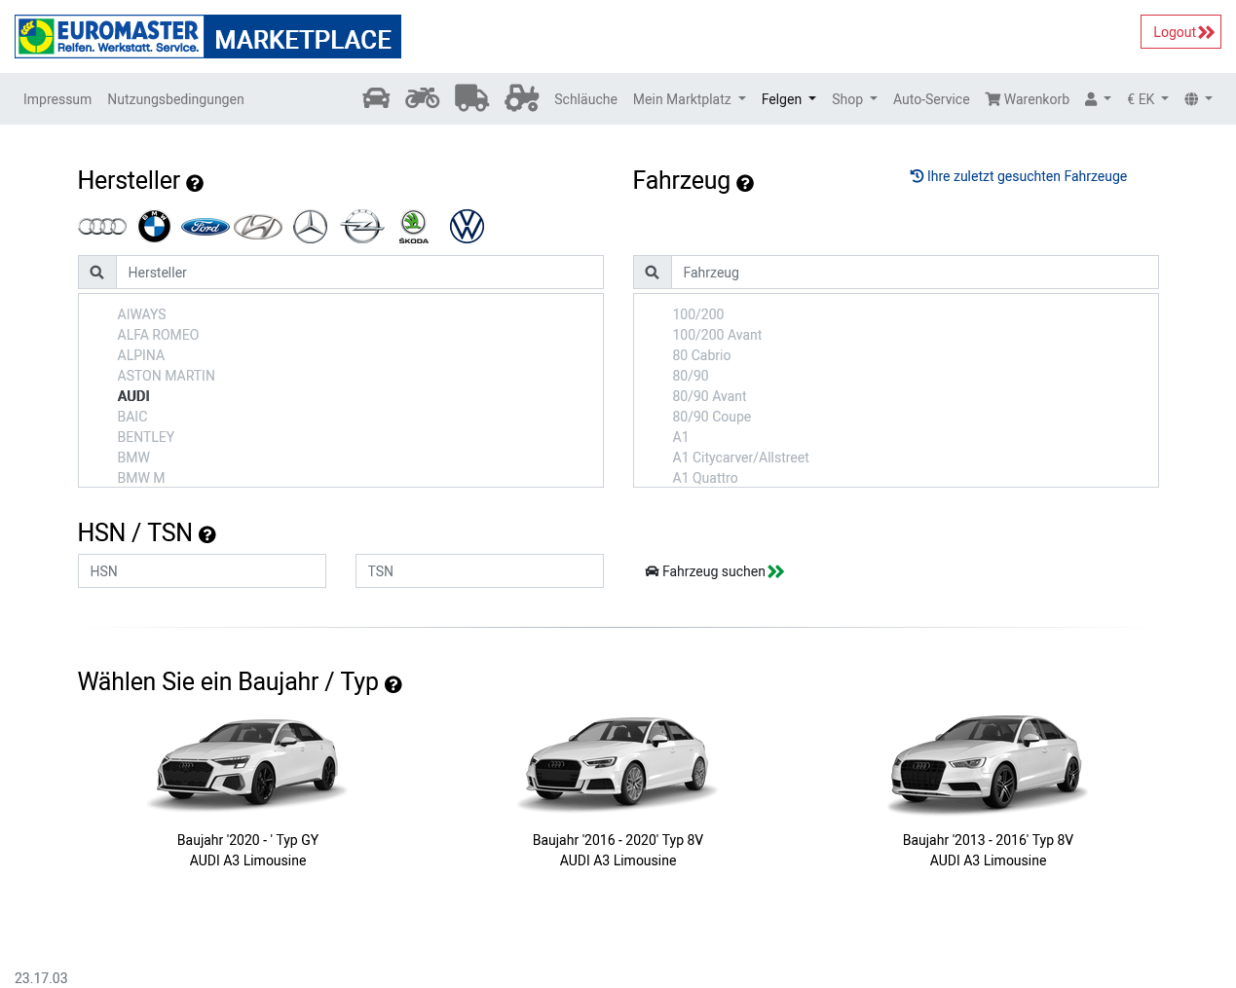Open the € EK price dropdown
The height and width of the screenshot is (988, 1236).
click(x=1147, y=99)
